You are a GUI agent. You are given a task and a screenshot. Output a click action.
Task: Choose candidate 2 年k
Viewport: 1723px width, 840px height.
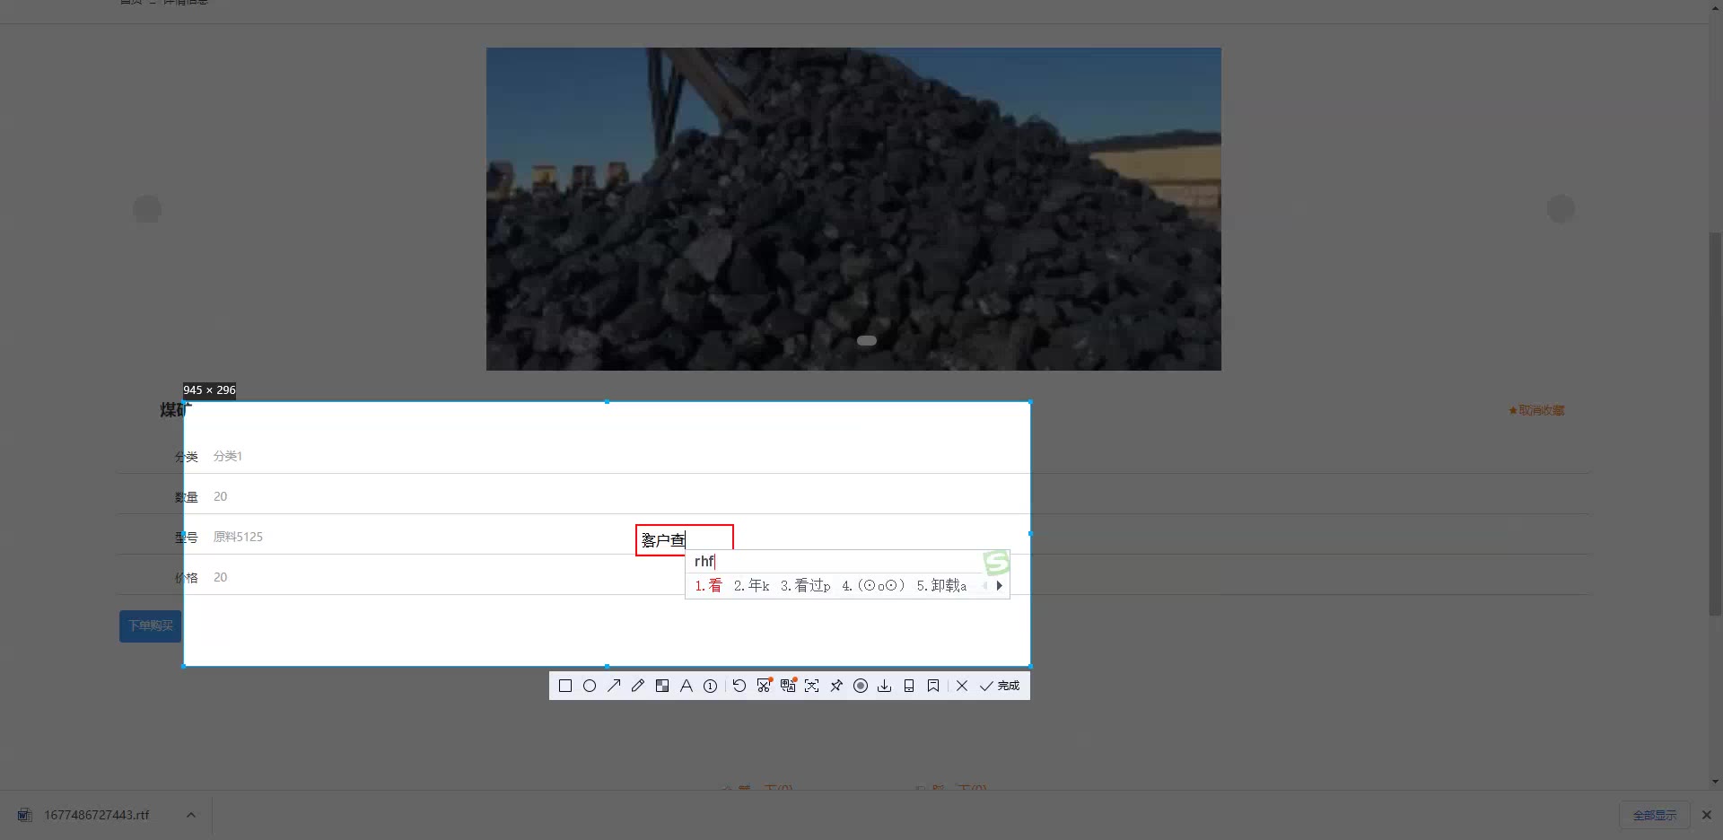click(x=751, y=585)
